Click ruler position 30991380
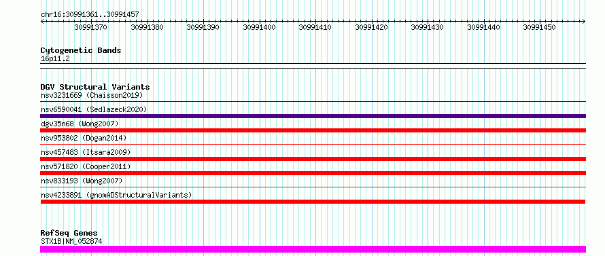Screen dimensions: 605x256 tap(148, 27)
